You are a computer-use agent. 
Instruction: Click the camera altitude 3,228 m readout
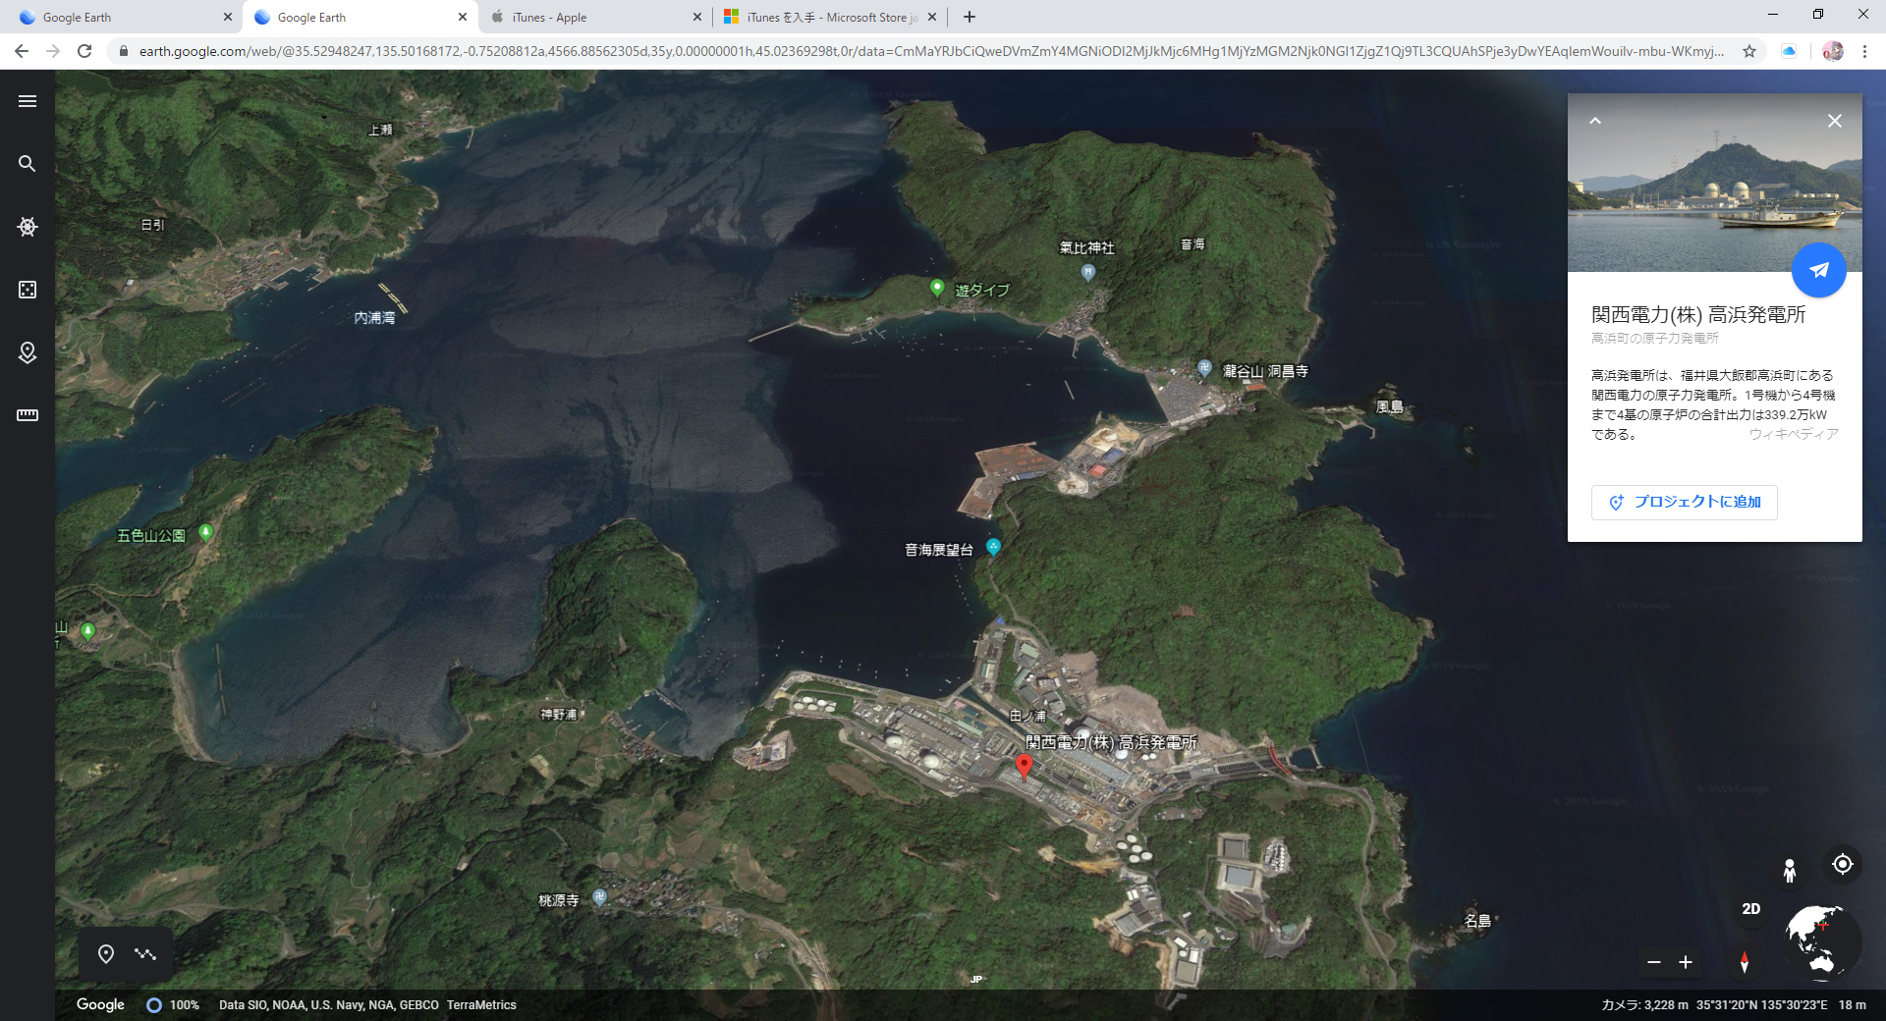tap(1645, 1005)
